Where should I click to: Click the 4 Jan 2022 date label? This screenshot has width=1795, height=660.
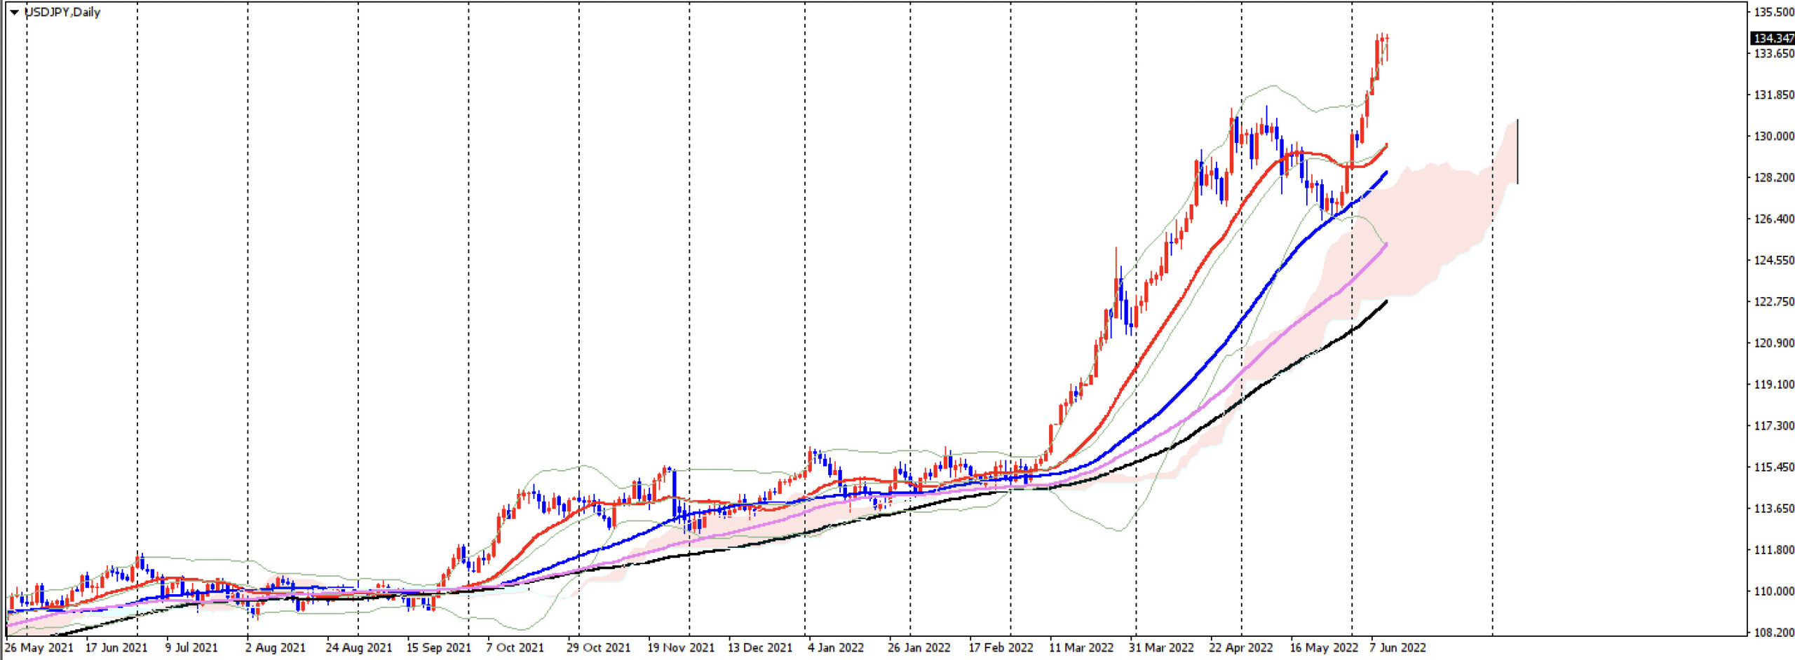[x=836, y=647]
